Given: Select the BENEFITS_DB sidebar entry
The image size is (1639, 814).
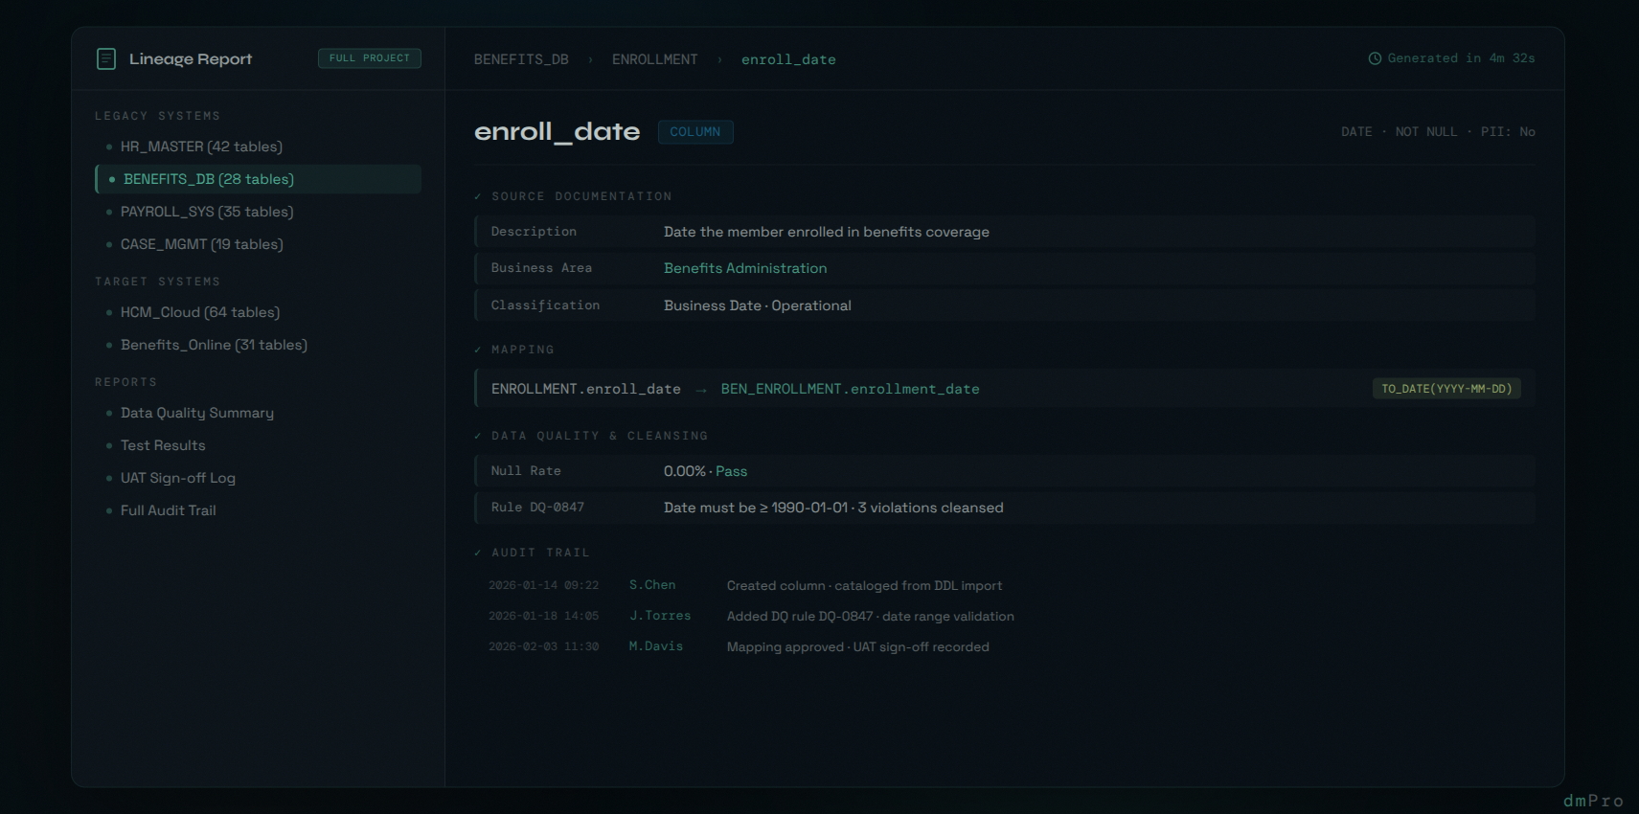Looking at the screenshot, I should coord(208,179).
